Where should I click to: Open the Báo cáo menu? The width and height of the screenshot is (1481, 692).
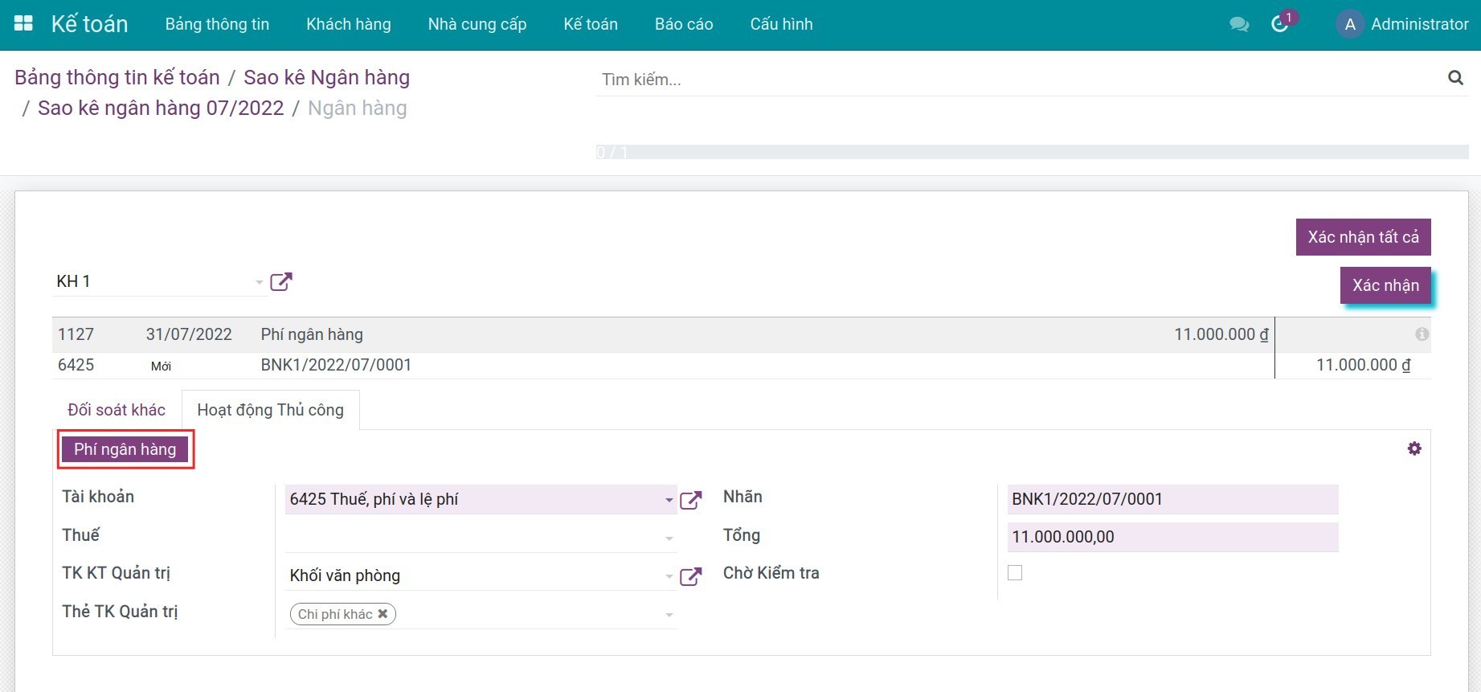(683, 24)
